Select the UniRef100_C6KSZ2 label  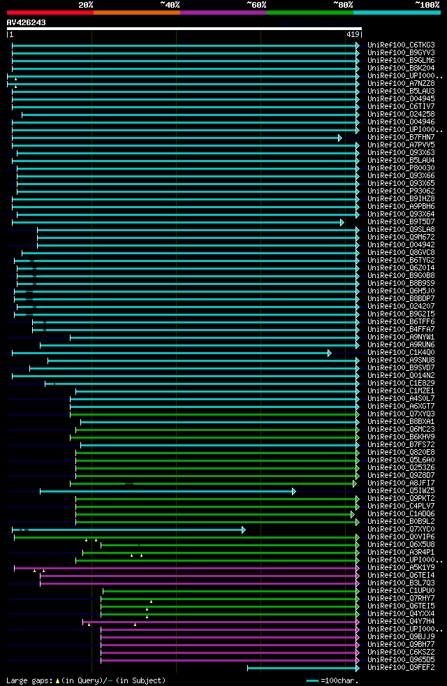(401, 652)
